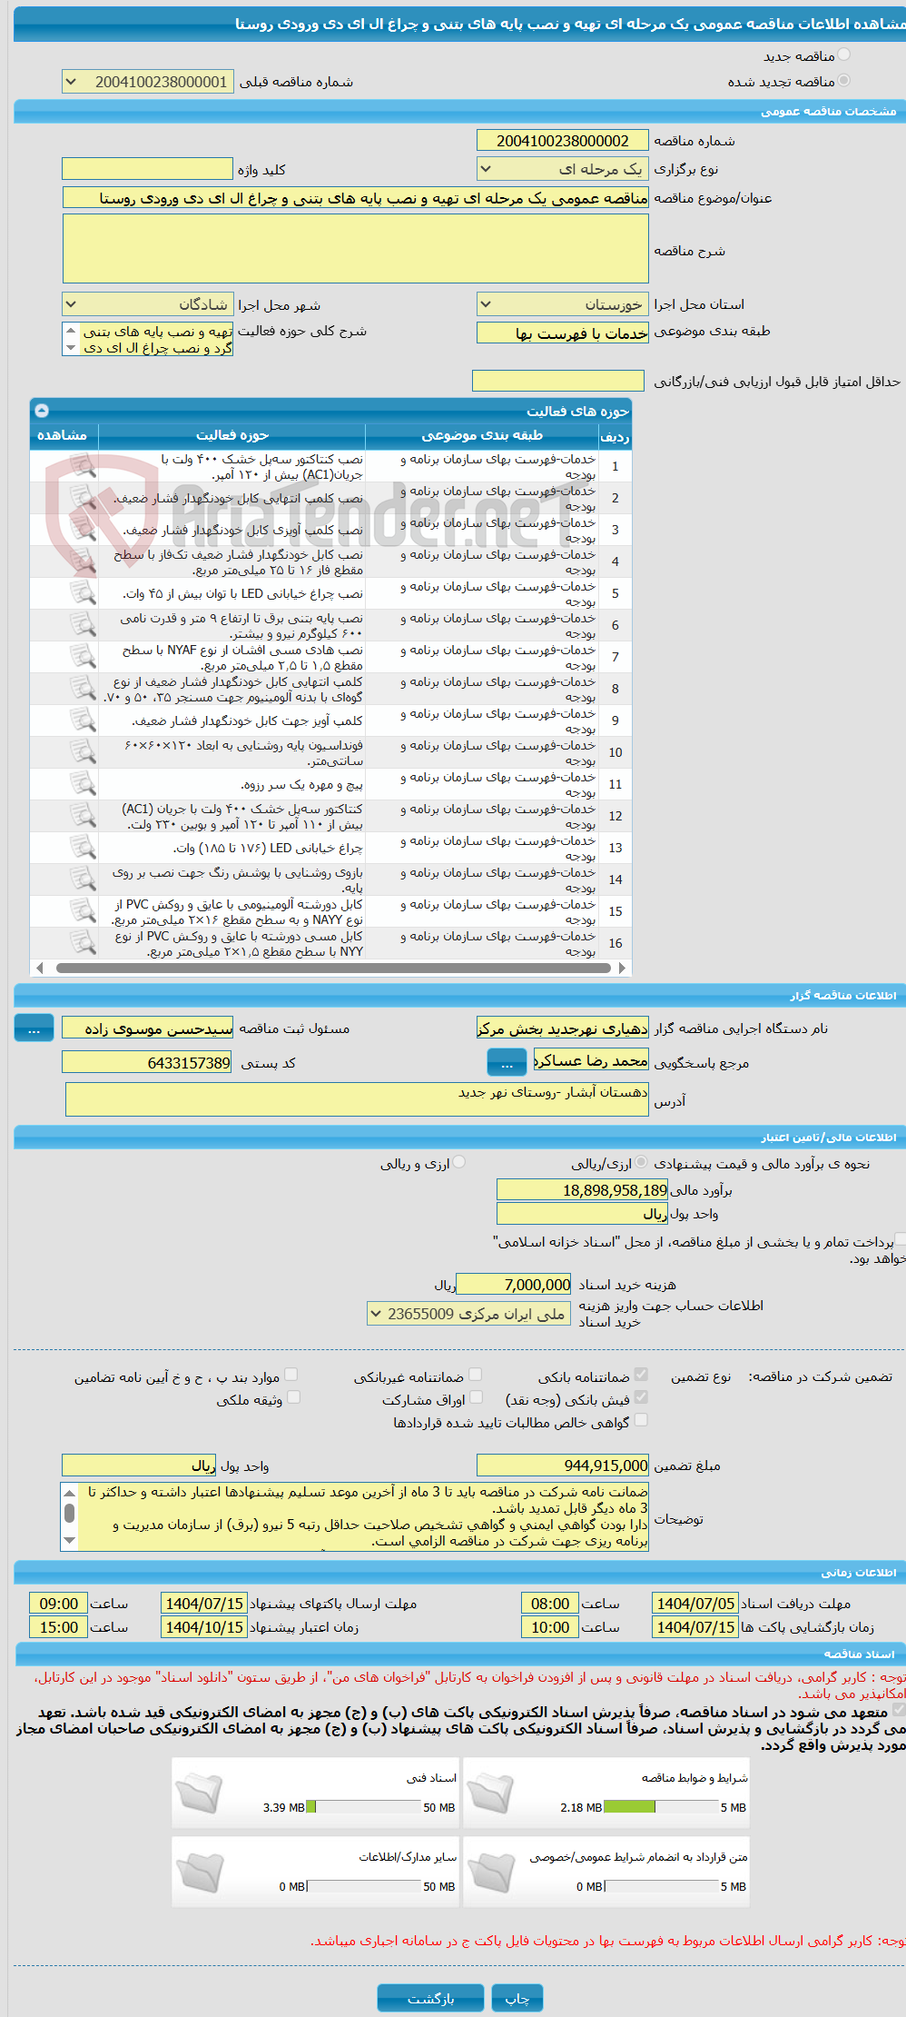
Task: Toggle موارد بند پ، ج و خ checkbox
Action: (291, 1375)
